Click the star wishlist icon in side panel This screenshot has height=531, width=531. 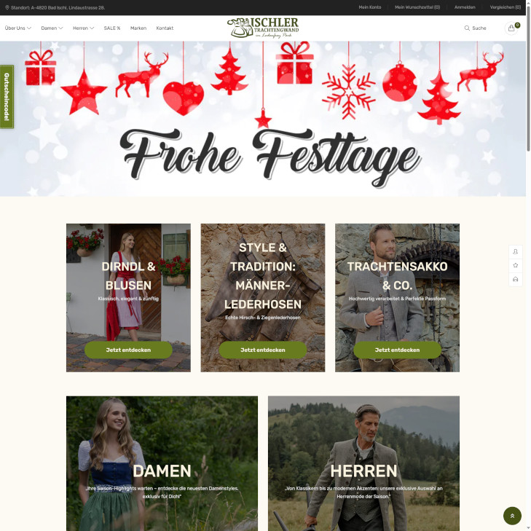516,265
